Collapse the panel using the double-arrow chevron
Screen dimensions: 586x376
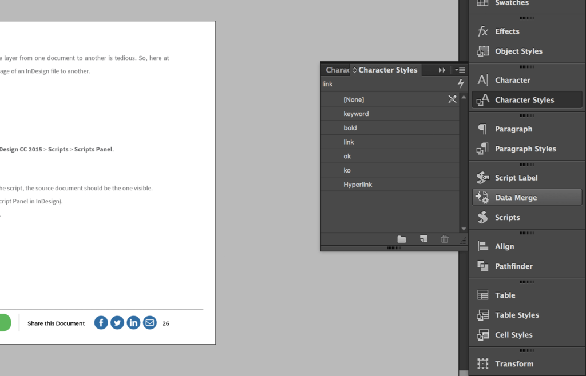pyautogui.click(x=441, y=69)
